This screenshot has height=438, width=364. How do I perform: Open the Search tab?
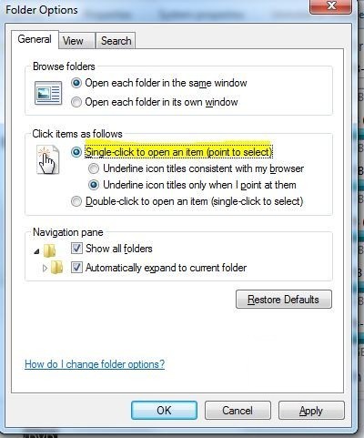116,41
